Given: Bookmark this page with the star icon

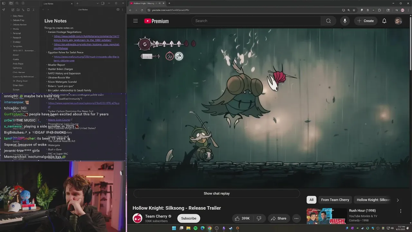Looking at the screenshot, I should pos(354,10).
